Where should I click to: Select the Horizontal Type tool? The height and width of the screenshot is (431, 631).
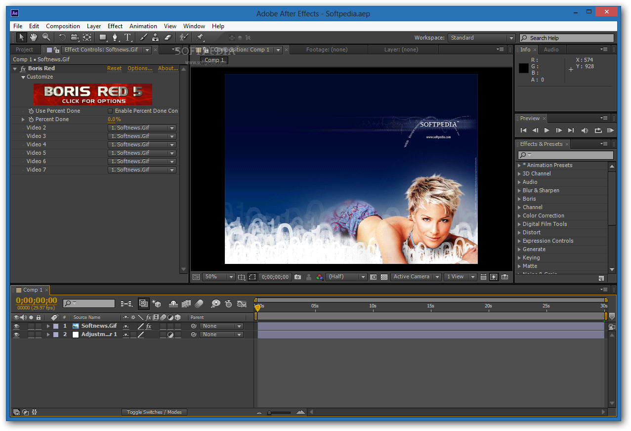pos(127,37)
